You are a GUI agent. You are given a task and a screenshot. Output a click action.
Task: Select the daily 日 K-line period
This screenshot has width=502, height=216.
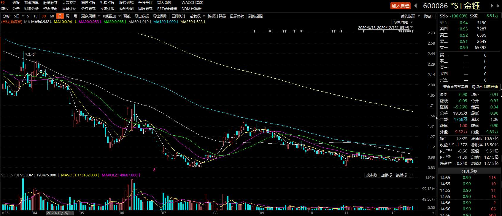tap(60, 16)
